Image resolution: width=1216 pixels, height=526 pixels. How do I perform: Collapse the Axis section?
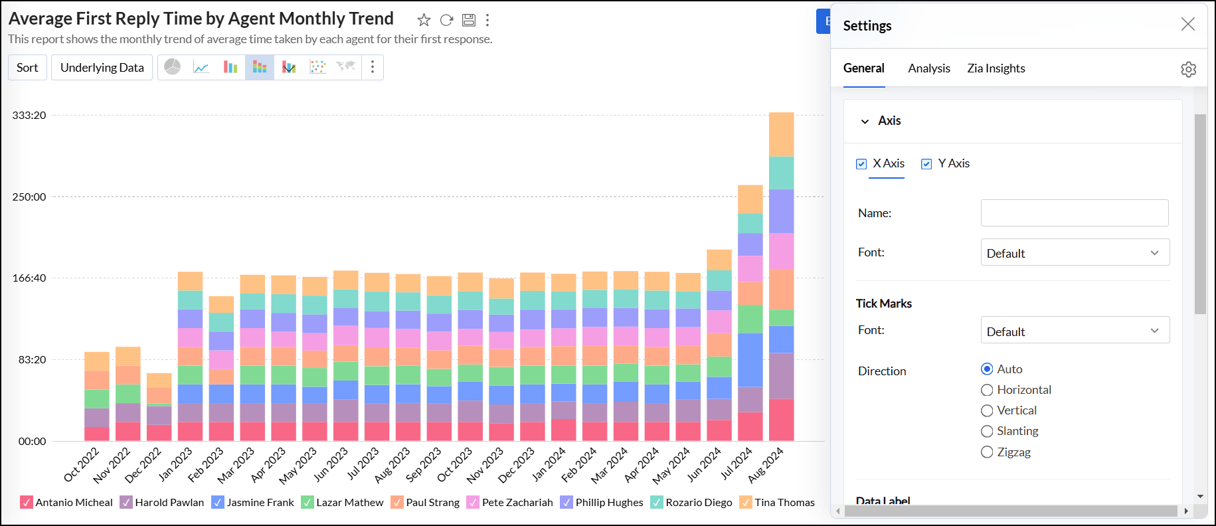pyautogui.click(x=865, y=121)
